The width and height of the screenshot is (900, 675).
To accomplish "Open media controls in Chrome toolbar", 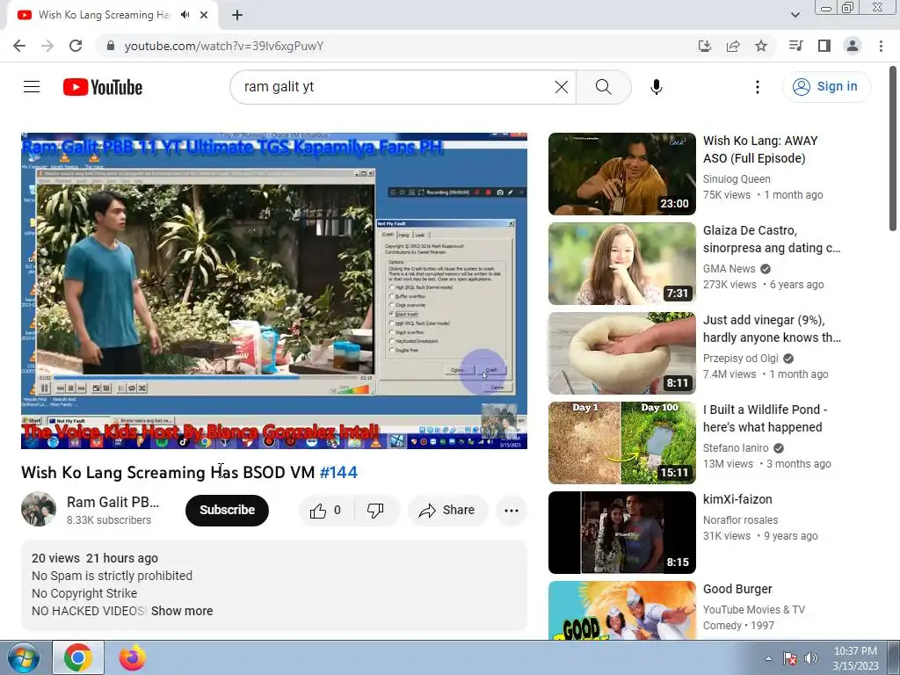I will (795, 46).
